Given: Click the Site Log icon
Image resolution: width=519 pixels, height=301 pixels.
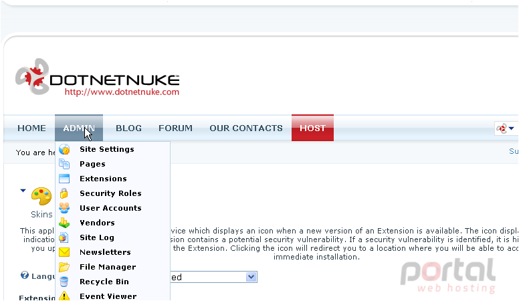Looking at the screenshot, I should tap(64, 237).
